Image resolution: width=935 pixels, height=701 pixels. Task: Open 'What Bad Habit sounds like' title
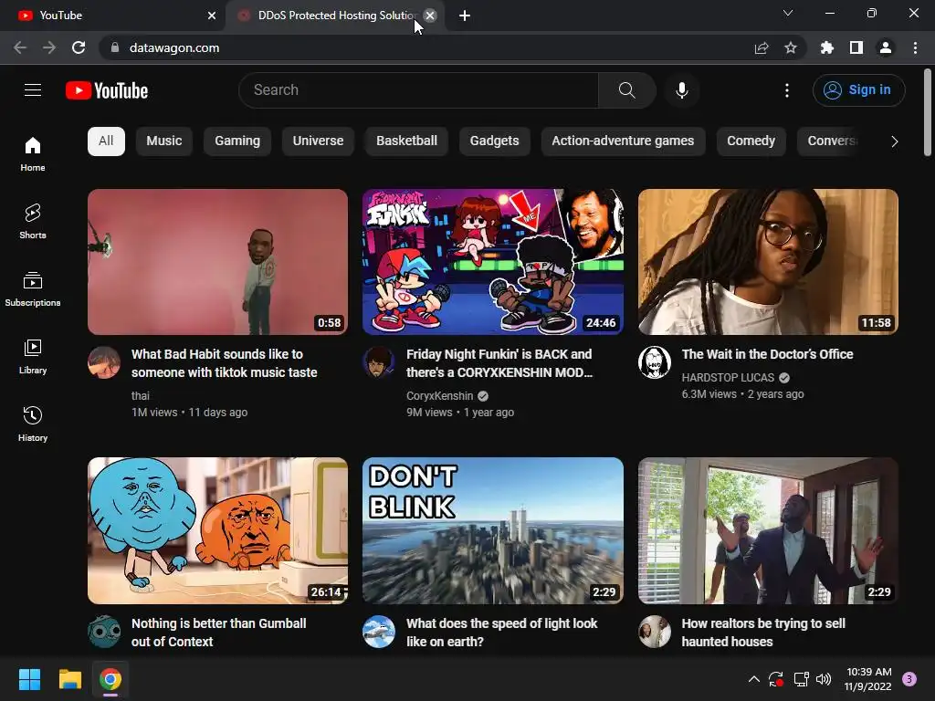[x=225, y=363]
